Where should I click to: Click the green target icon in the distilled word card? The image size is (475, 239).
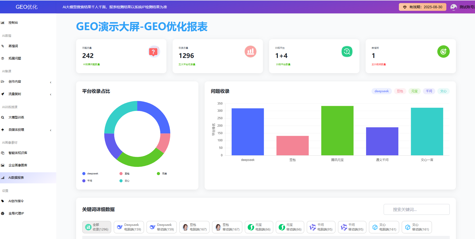(443, 52)
